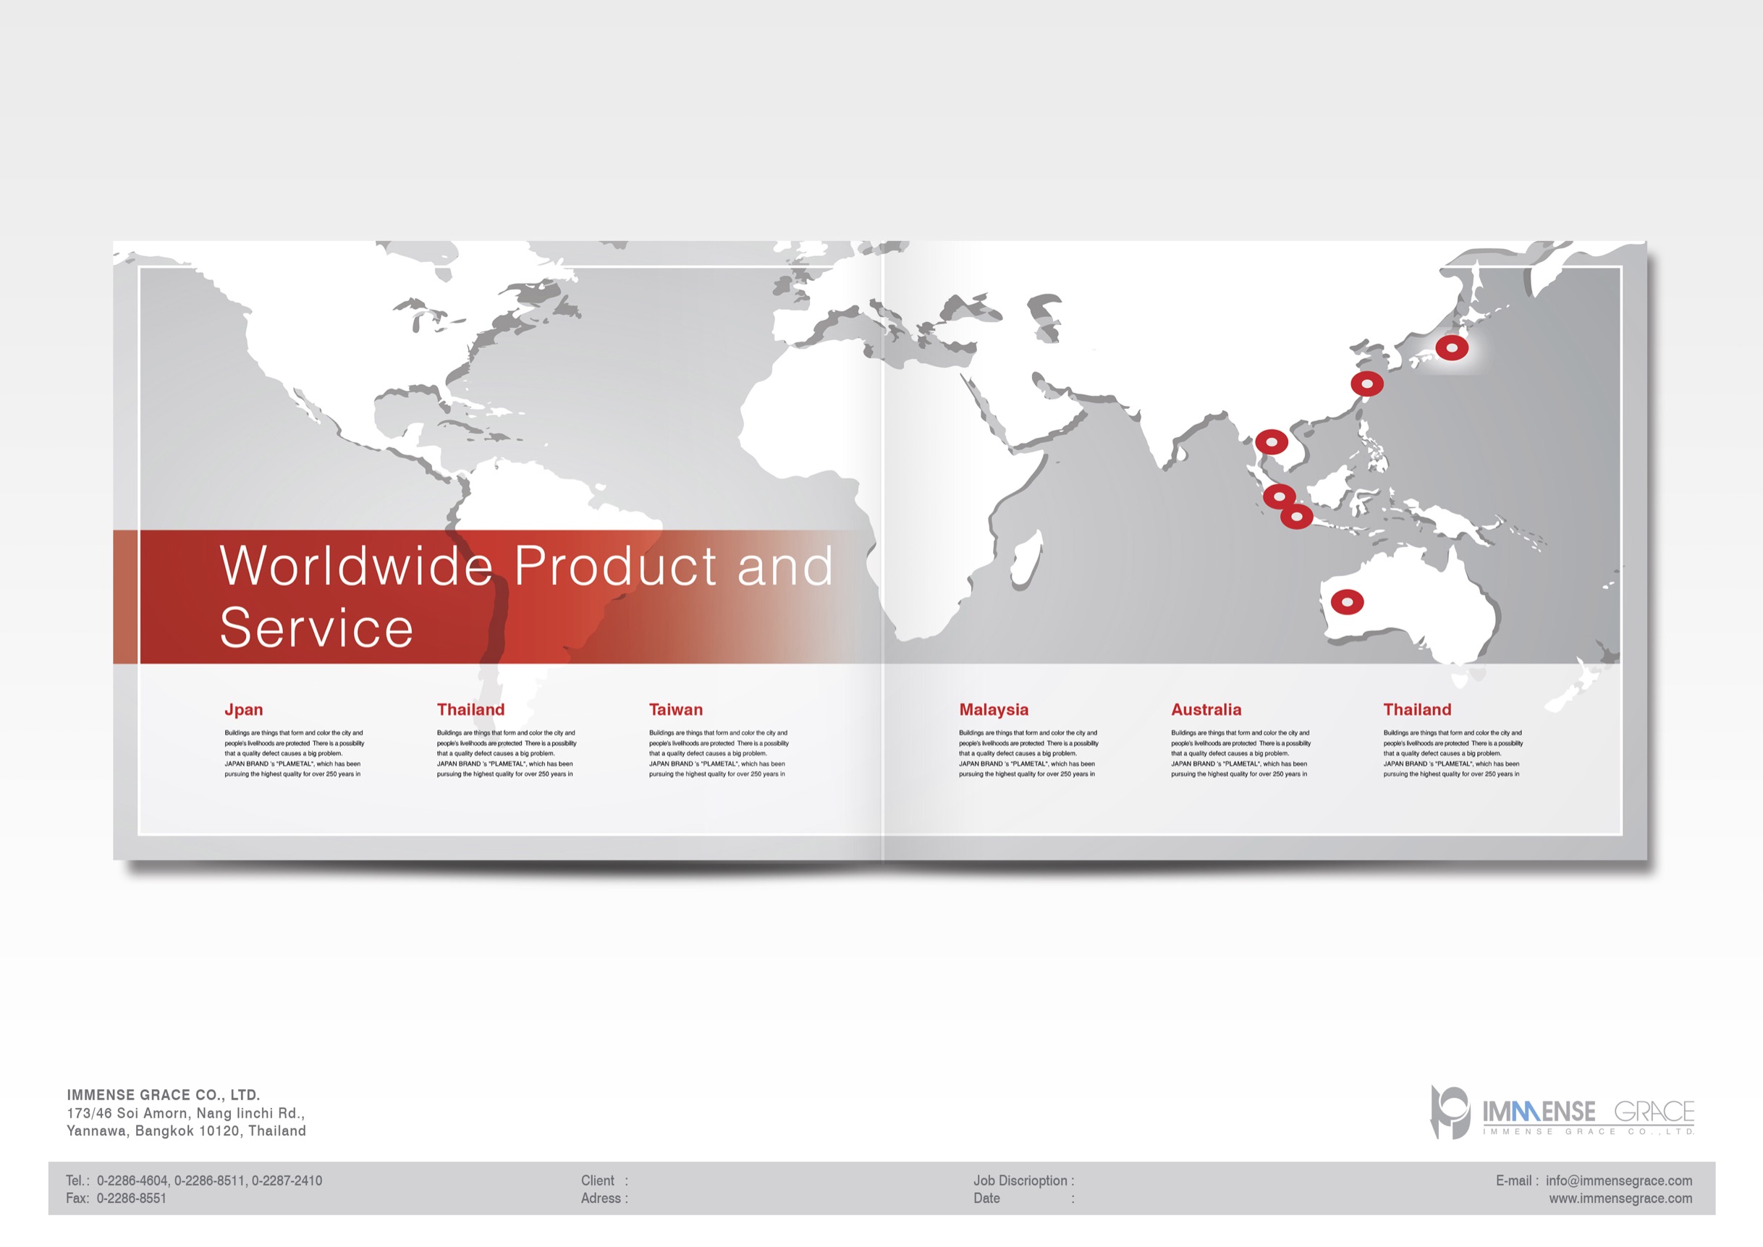Screen dimensions: 1763x1247
Task: Click the Fax number line
Action: coord(116,1198)
